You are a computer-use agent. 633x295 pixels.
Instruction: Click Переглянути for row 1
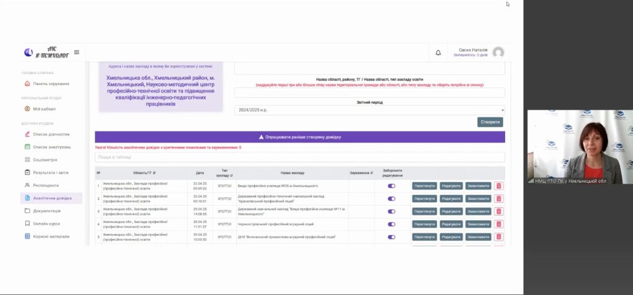(x=424, y=186)
